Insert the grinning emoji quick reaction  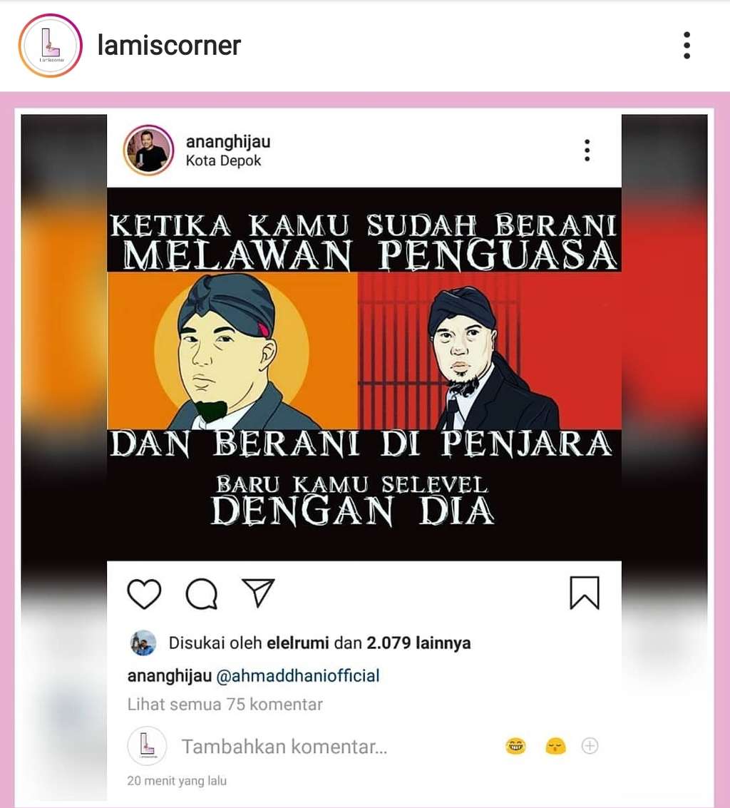point(515,746)
